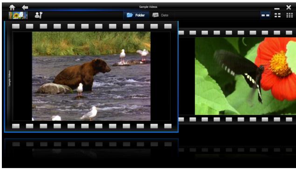Image resolution: width=296 pixels, height=169 pixels.
Task: Minimize the media browser window
Action: point(277,9)
